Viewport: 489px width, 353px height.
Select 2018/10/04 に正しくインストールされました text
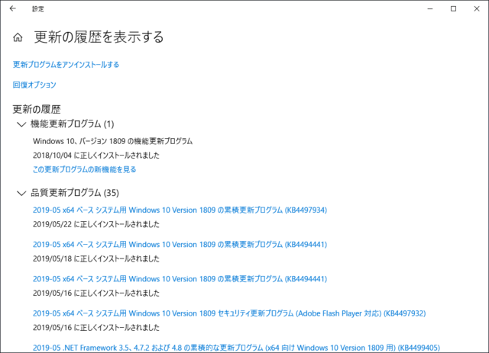pyautogui.click(x=96, y=156)
